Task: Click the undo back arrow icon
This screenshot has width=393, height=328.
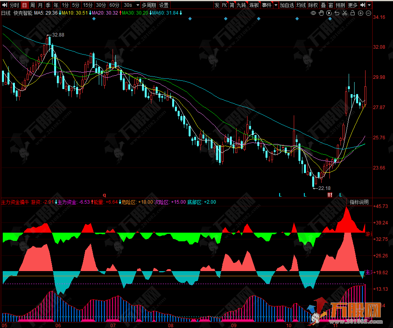Action: pos(337,13)
